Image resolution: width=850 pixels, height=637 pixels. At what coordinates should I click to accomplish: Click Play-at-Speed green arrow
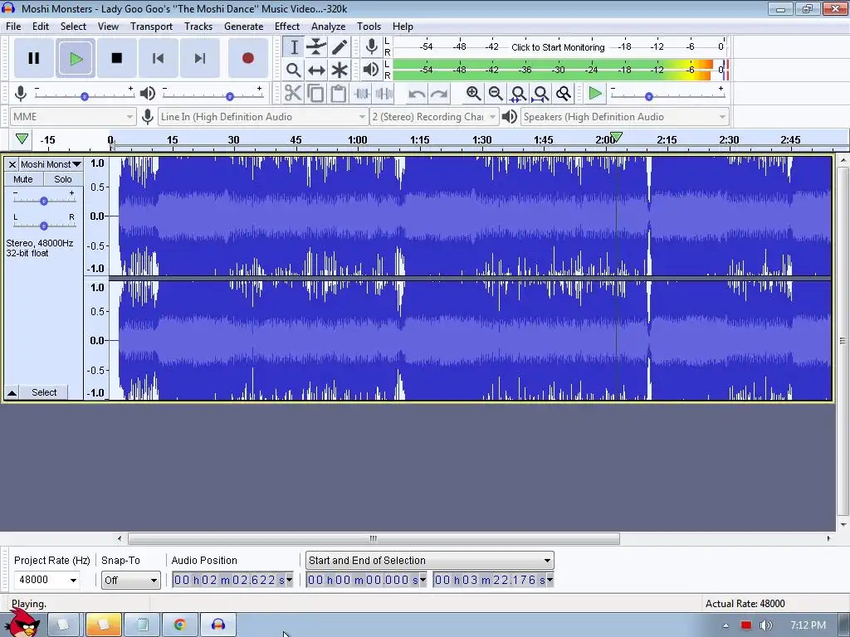[595, 94]
